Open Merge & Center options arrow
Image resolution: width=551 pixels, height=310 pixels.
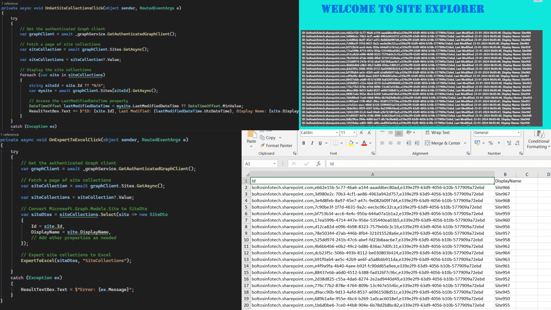tap(465, 143)
